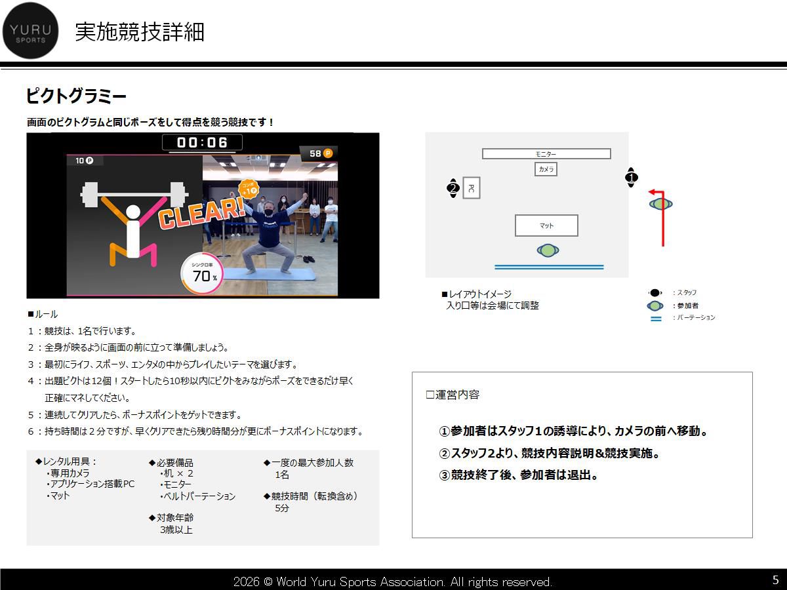Click the barbell weightlifter pictogram
The width and height of the screenshot is (787, 590).
[x=133, y=224]
